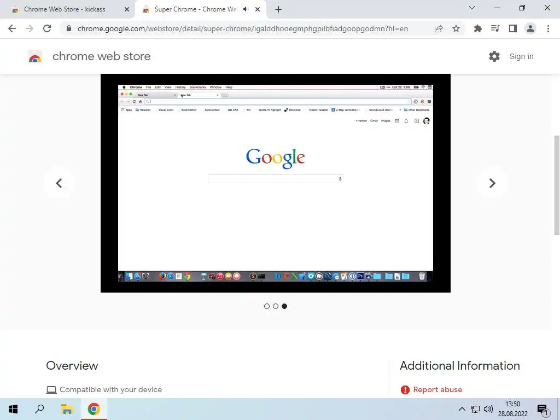Click the red Report abuse warning icon
Screen dimensions: 560x420
pyautogui.click(x=405, y=389)
